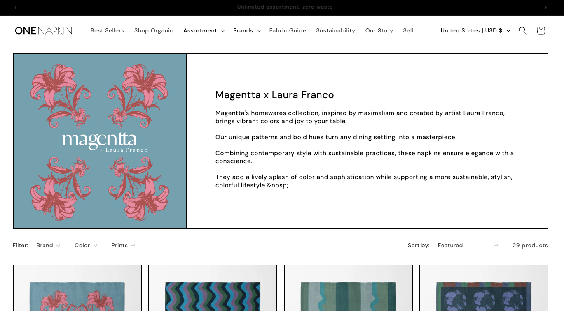564x311 pixels.
Task: Click the paragraph about unique patterns and bold hues
Action: click(x=336, y=137)
